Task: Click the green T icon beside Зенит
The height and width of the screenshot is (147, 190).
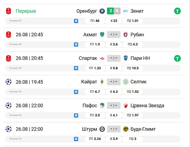Action: (177, 11)
